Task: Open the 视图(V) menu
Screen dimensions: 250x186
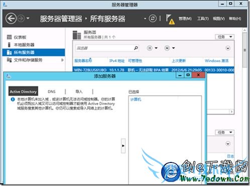Action: tap(218, 19)
